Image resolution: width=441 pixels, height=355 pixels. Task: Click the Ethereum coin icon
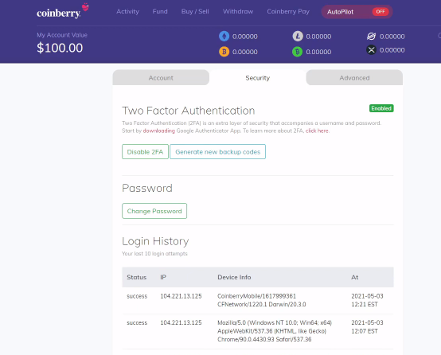click(x=224, y=37)
